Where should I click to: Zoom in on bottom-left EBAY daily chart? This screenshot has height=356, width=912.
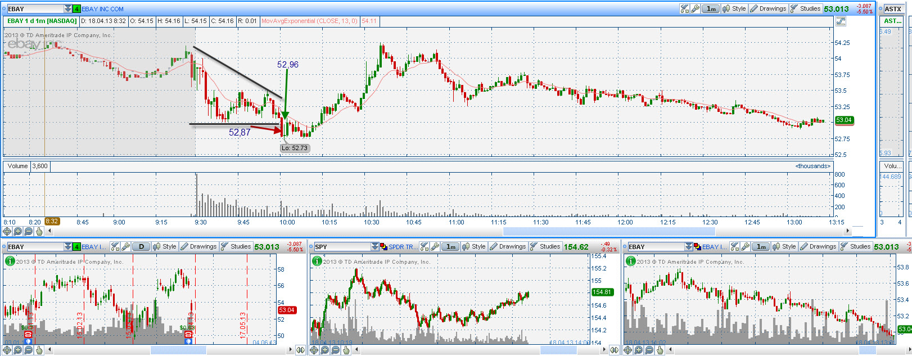(x=18, y=350)
